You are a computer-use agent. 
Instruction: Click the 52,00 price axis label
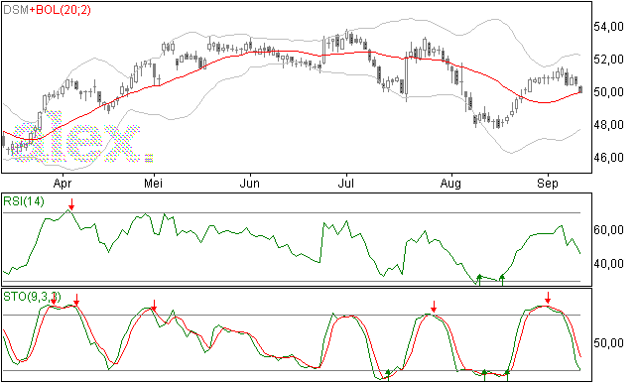(608, 60)
